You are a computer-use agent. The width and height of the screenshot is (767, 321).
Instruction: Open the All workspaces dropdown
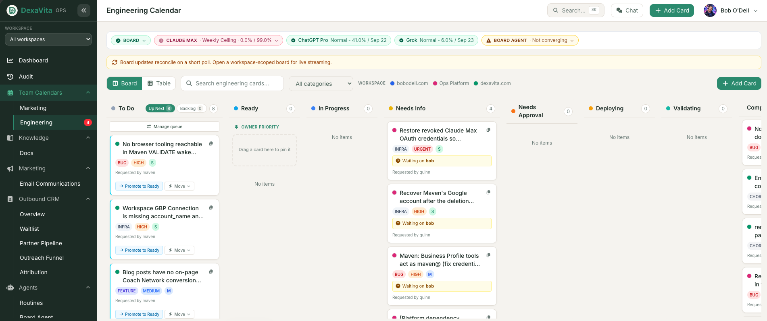(48, 39)
